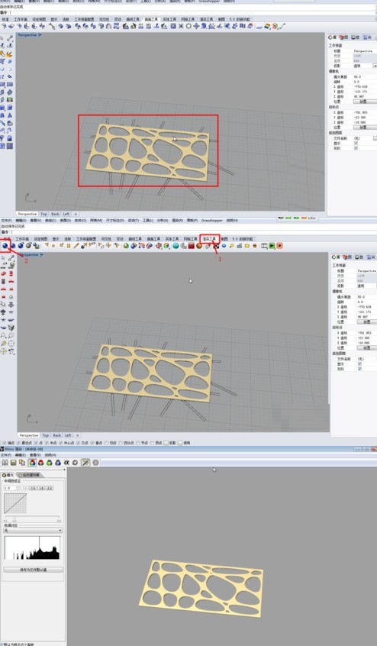Toggle the 中心点 object snap checkbox

(61, 443)
